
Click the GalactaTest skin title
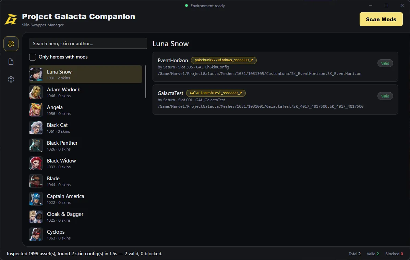(170, 93)
